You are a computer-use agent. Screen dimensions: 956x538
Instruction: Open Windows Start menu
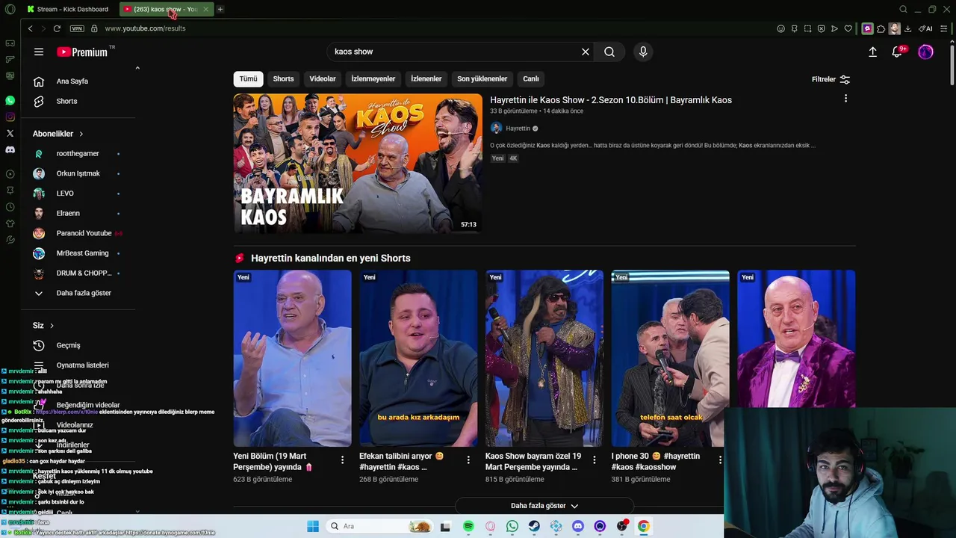click(x=313, y=526)
